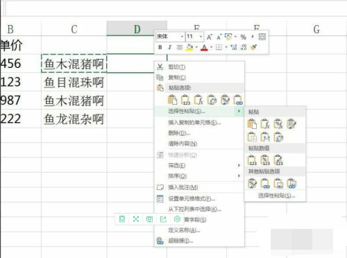The height and width of the screenshot is (258, 347).
Task: Open accounting number format dropdown arrow
Action: pos(235,37)
